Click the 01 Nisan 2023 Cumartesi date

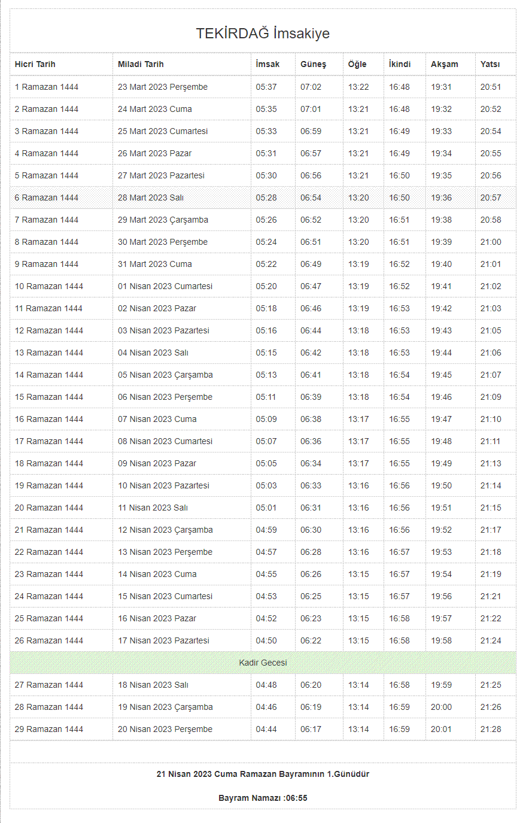[165, 286]
